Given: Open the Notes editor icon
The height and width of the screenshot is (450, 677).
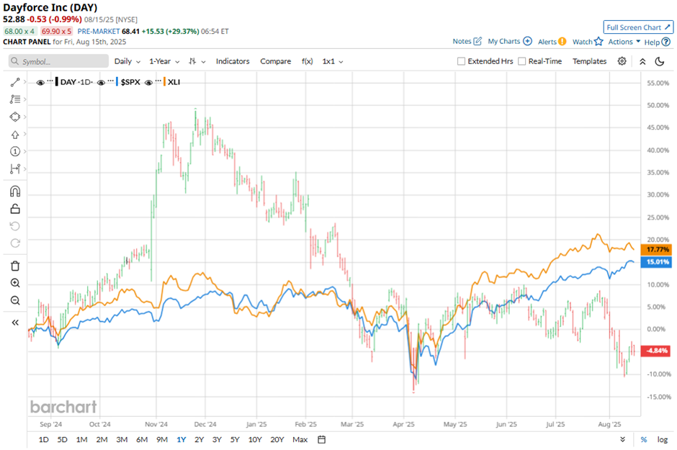Looking at the screenshot, I should coord(478,42).
